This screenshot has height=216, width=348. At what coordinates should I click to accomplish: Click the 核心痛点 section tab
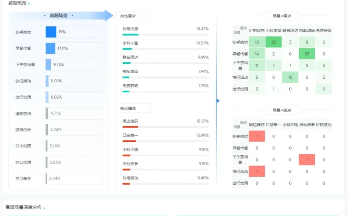pyautogui.click(x=134, y=108)
